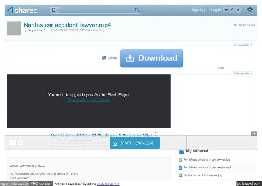The image size is (262, 186).
Task: Click the 4shared logo
Action: [22, 10]
